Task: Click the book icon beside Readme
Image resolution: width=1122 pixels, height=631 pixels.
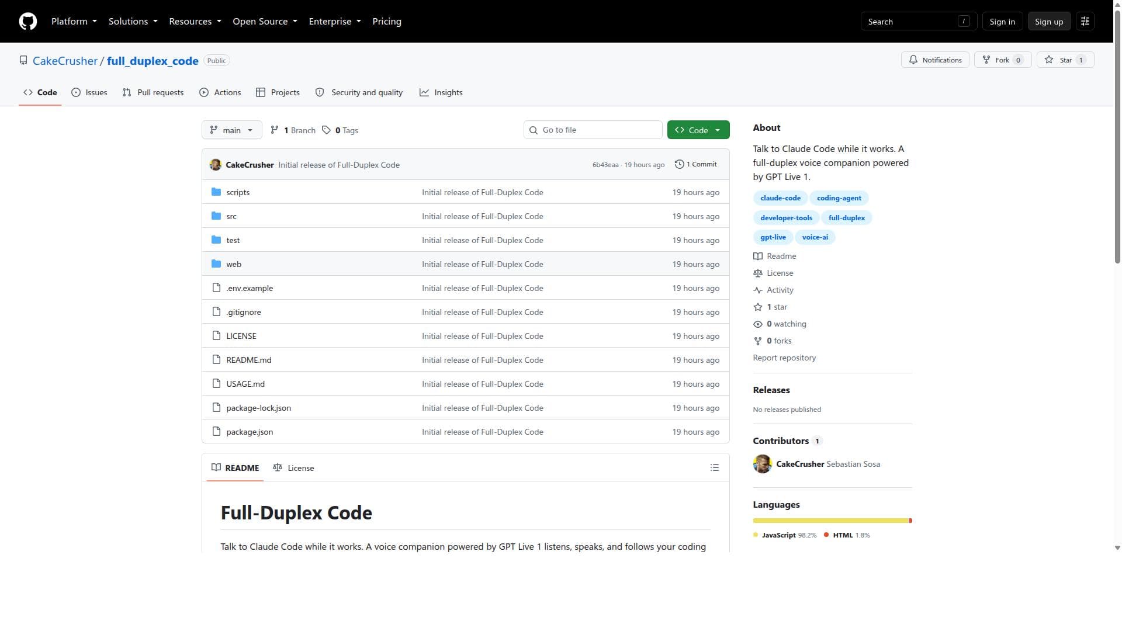Action: pos(758,256)
